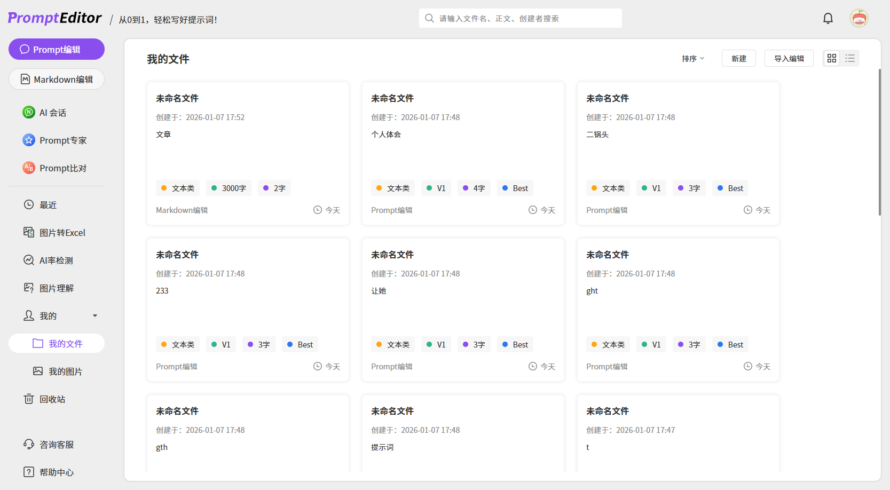The image size is (890, 490).
Task: Open Prompt比对 comparison tool
Action: click(x=62, y=168)
